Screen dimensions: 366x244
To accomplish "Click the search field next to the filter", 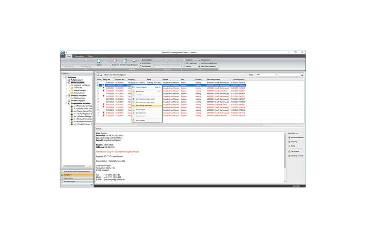I will click(x=289, y=75).
